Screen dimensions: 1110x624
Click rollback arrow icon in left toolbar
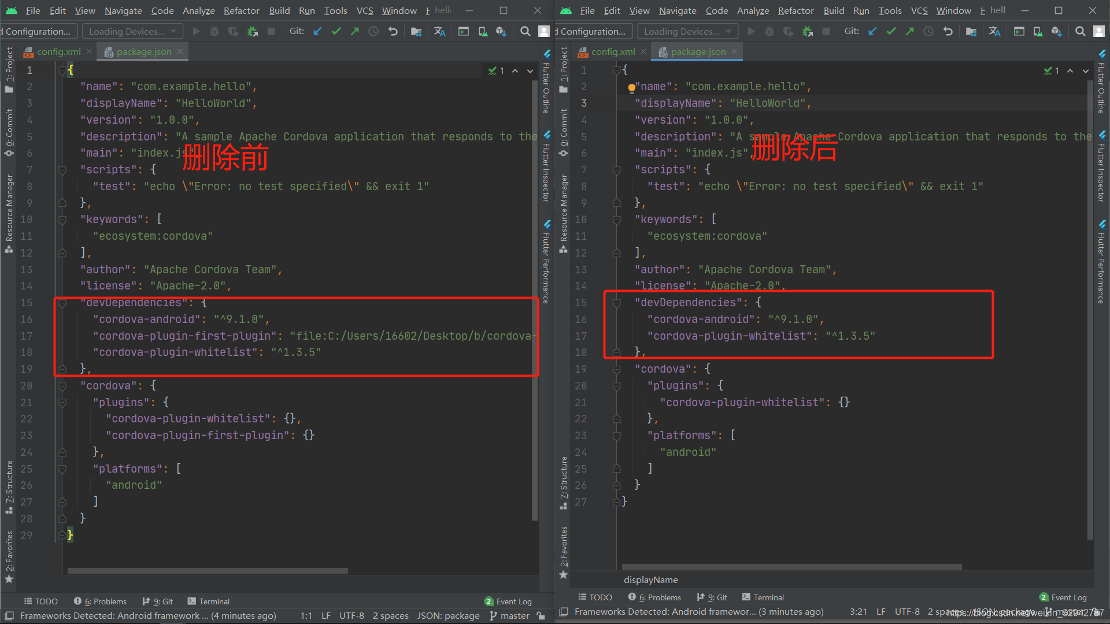coord(393,31)
